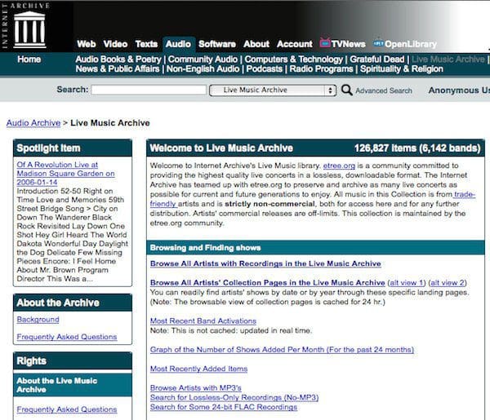Screen dimensions: 490x420
Task: Open the About tab
Action: (x=256, y=44)
